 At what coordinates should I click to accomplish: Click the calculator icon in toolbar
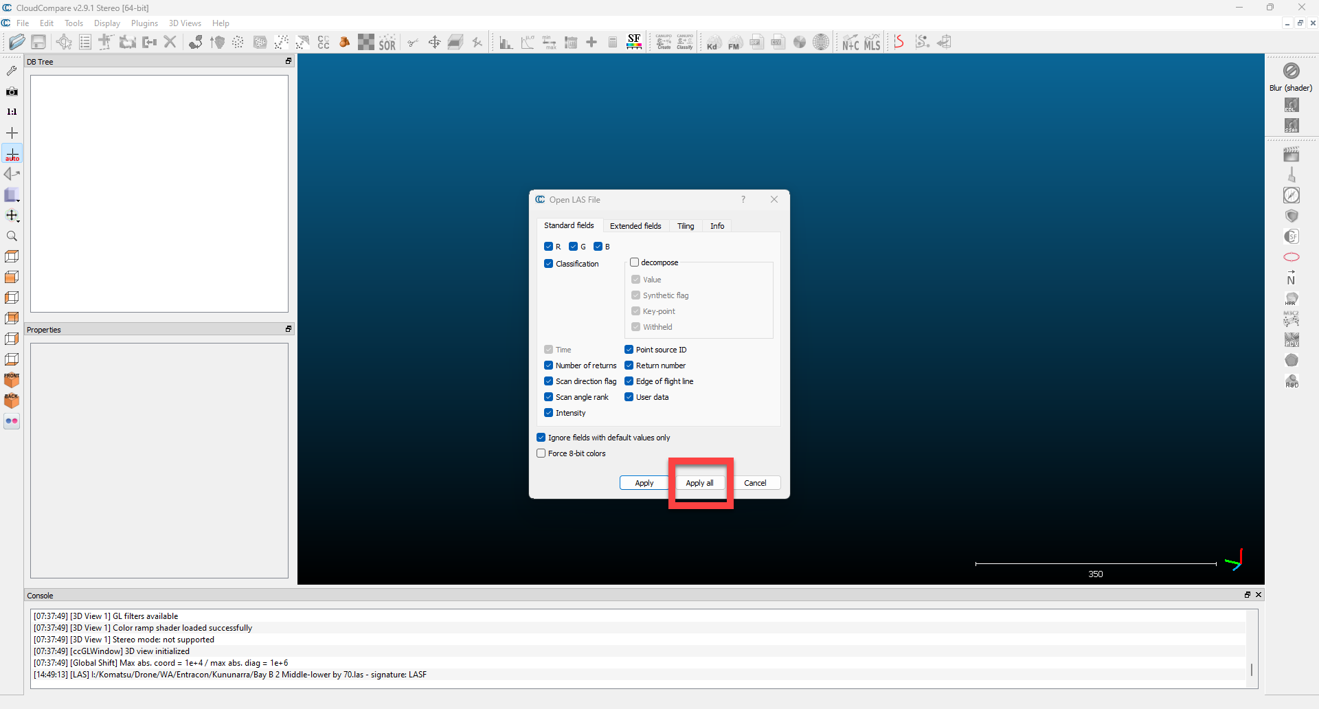pos(613,43)
